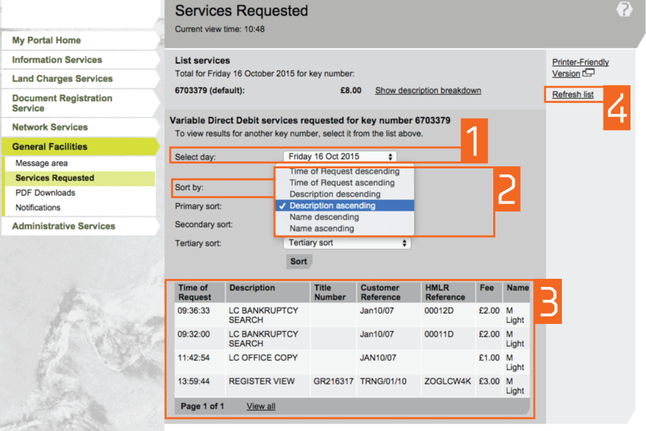The image size is (646, 431).
Task: Click the printer-friendly window icon
Action: [589, 73]
